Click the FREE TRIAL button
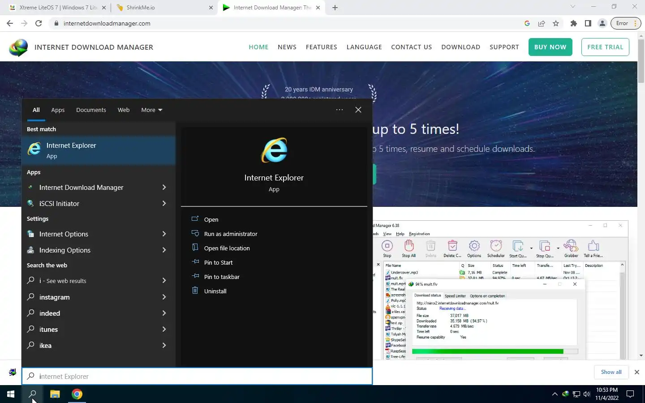 605,47
